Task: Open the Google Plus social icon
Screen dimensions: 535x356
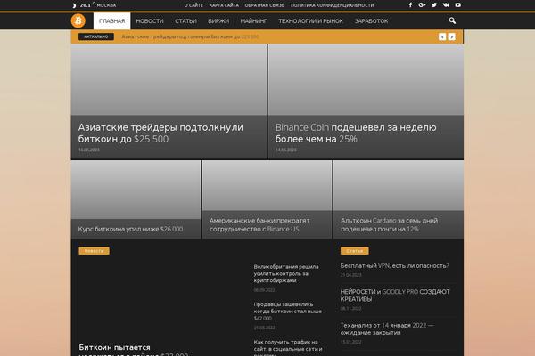Action: click(x=422, y=5)
